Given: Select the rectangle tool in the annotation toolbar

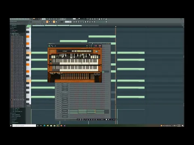Looking at the screenshot, I should [x=80, y=120].
